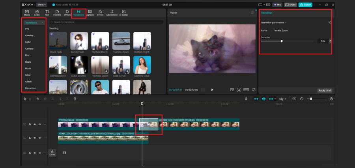Open the Filters panel
Image resolution: width=355 pixels, height=168 pixels.
[x=101, y=13]
